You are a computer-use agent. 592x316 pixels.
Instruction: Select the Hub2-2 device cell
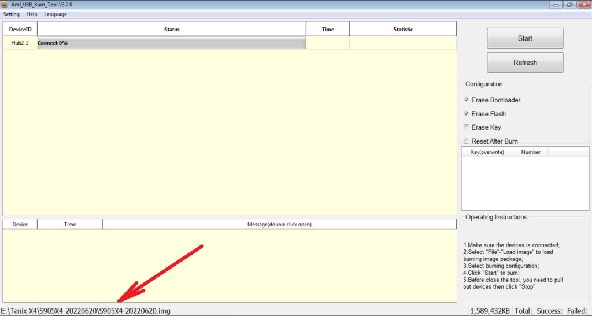[20, 43]
